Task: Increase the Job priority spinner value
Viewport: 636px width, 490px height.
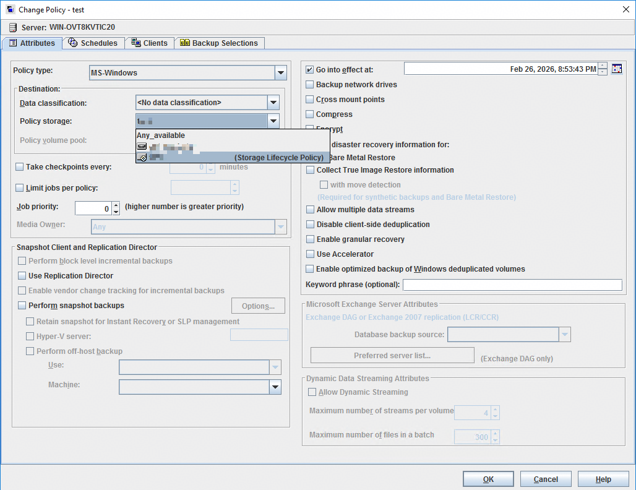Action: pyautogui.click(x=116, y=205)
